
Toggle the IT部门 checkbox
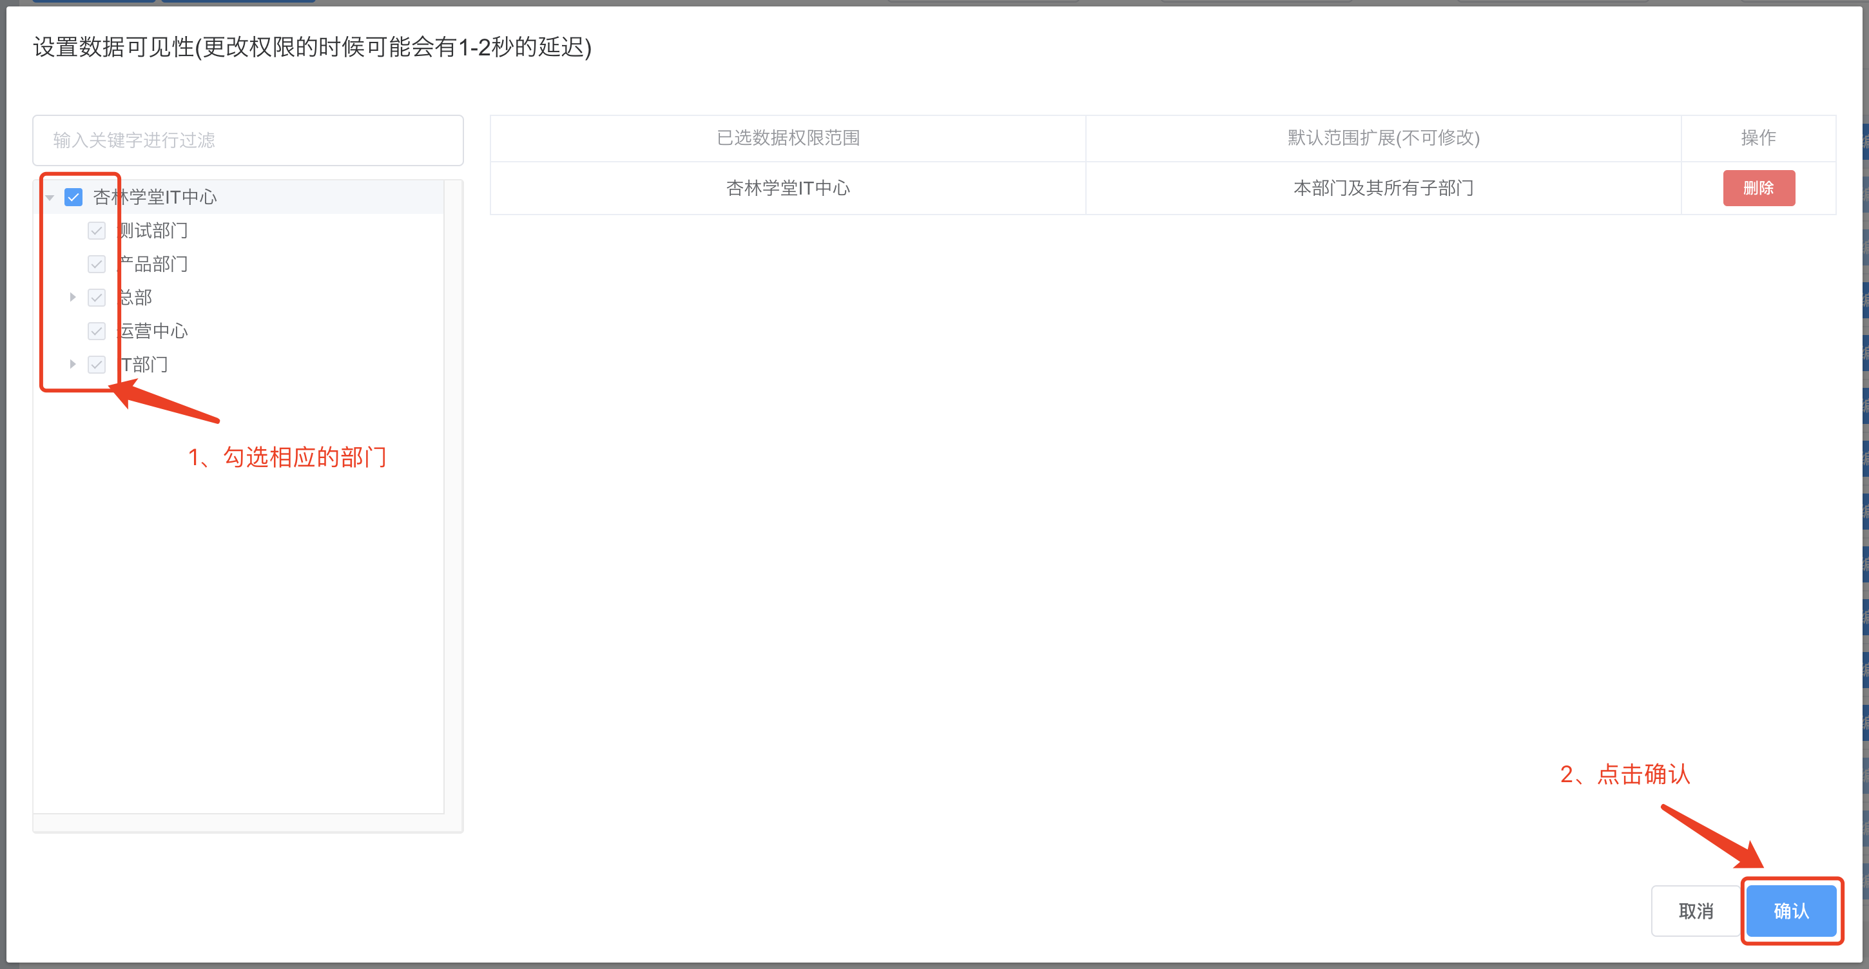[x=97, y=364]
